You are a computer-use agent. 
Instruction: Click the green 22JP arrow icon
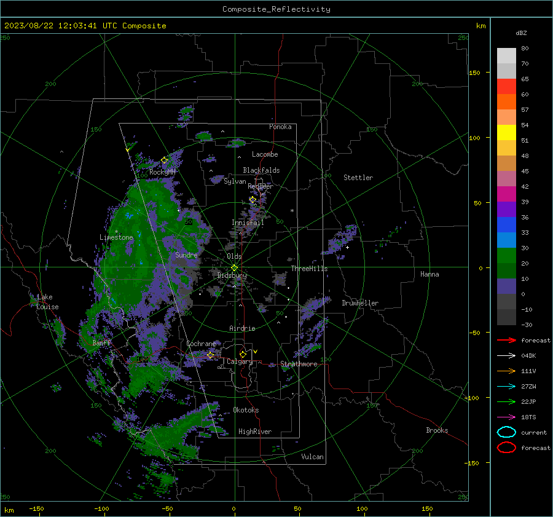(506, 401)
